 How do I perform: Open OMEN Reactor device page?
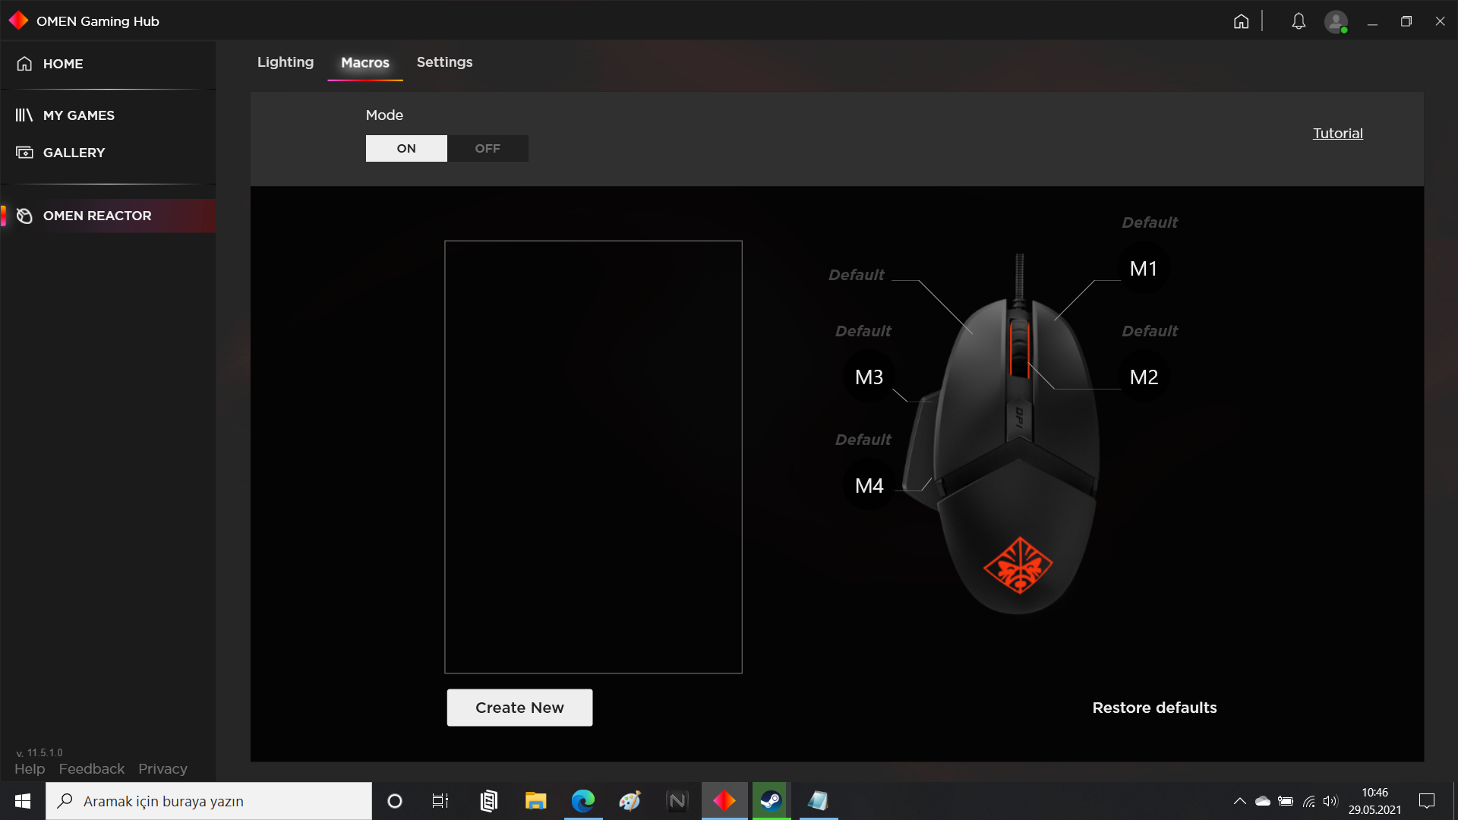97,216
